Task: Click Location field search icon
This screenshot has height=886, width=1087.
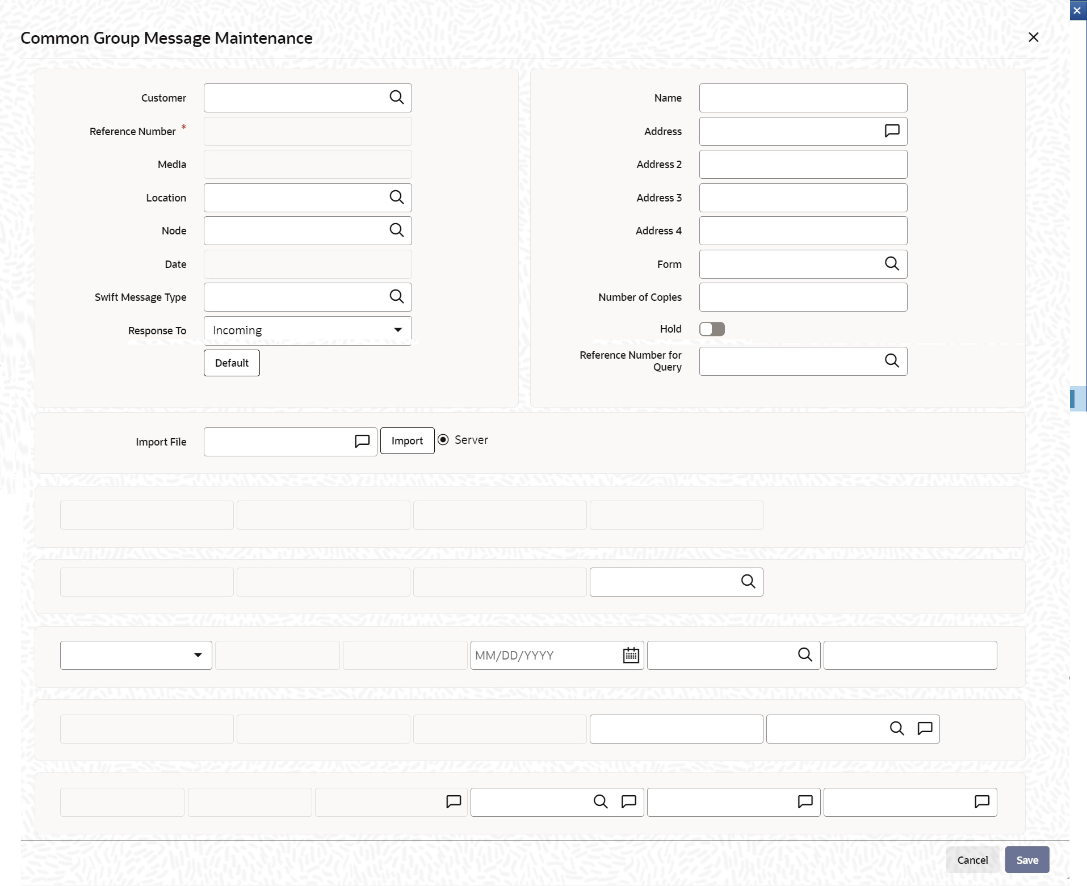Action: 397,197
